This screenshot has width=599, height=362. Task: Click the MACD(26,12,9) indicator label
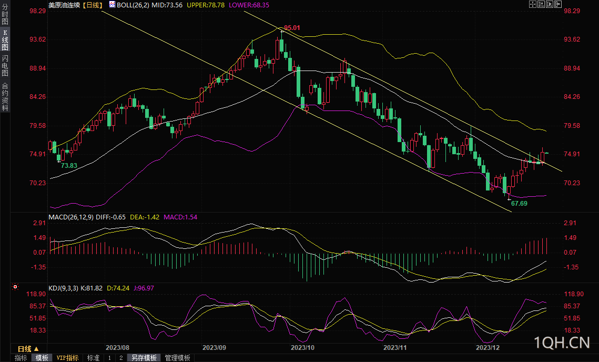(x=71, y=217)
